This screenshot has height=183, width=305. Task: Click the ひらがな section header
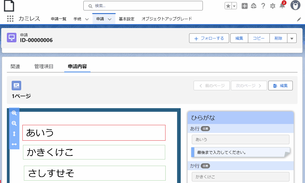240,118
